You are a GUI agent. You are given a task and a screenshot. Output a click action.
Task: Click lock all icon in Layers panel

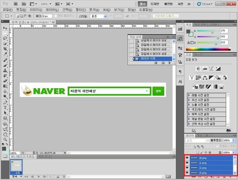(210, 152)
